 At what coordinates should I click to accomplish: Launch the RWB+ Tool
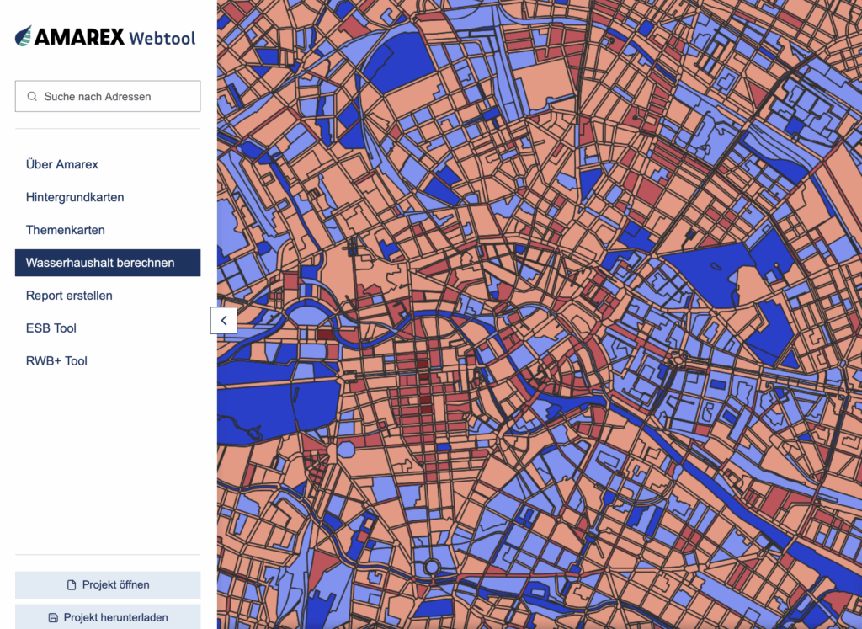56,361
